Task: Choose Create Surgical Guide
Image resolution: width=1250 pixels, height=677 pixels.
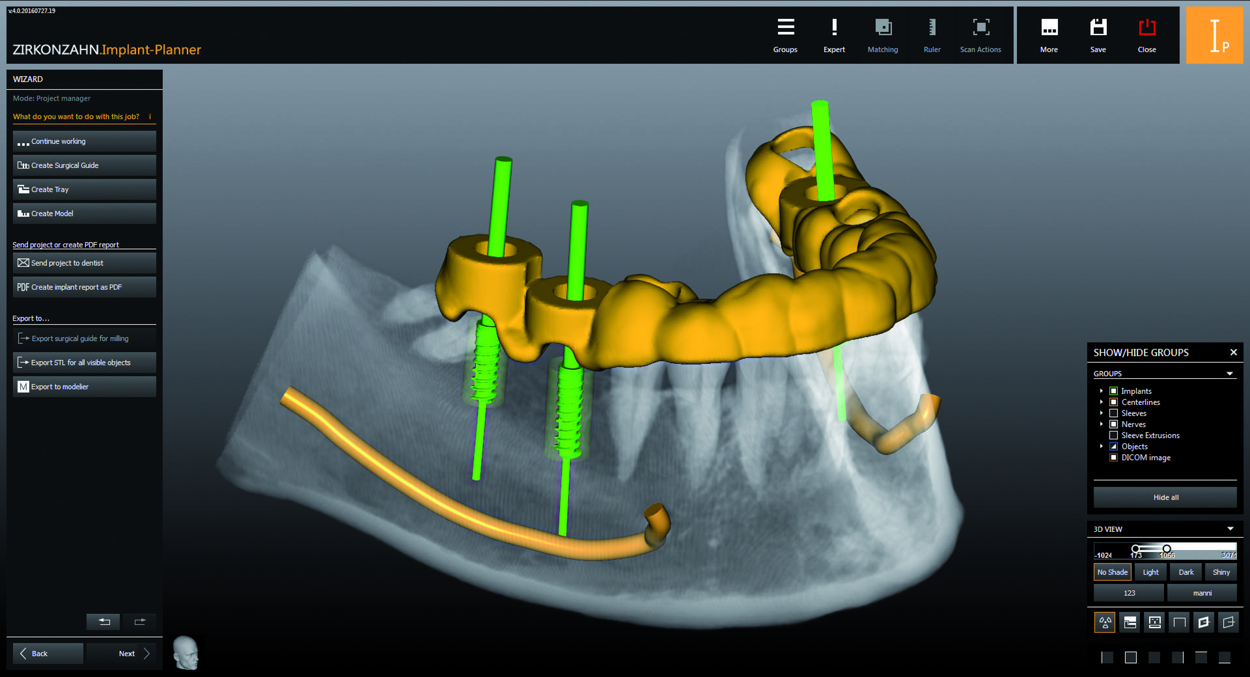Action: (x=85, y=165)
